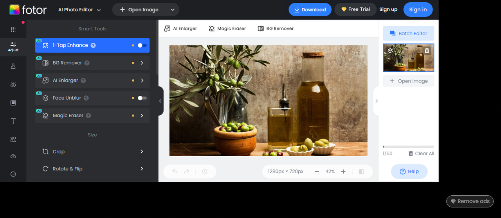Click the Face Unblur help question mark

pos(86,98)
